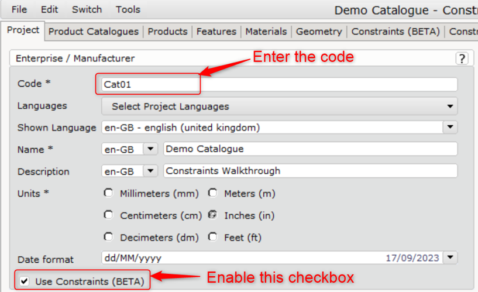Screen dimensions: 478x292
Task: Open the Constraints (BETA) tab
Action: [396, 32]
